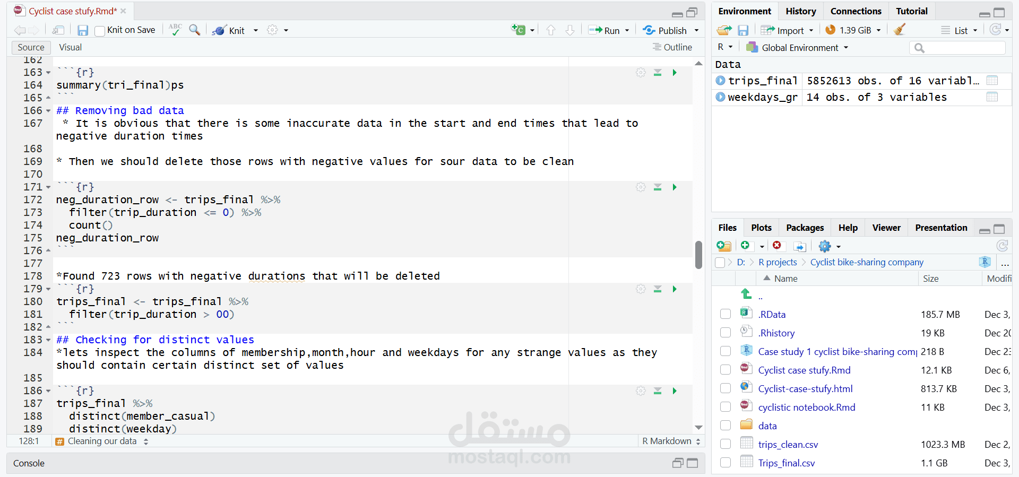Screen dimensions: 1019x477
Task: Open the List view dropdown
Action: [959, 30]
